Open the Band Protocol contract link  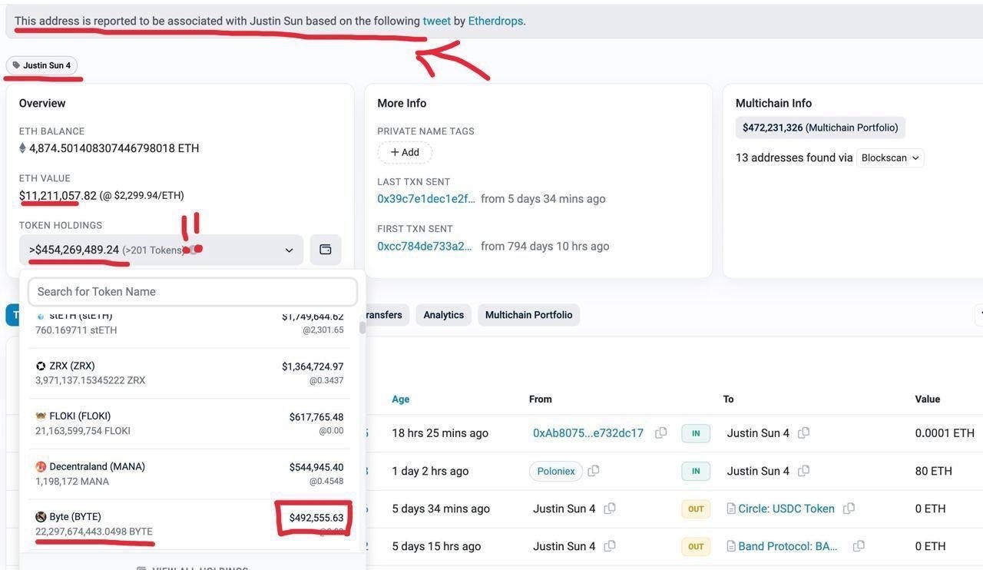788,546
